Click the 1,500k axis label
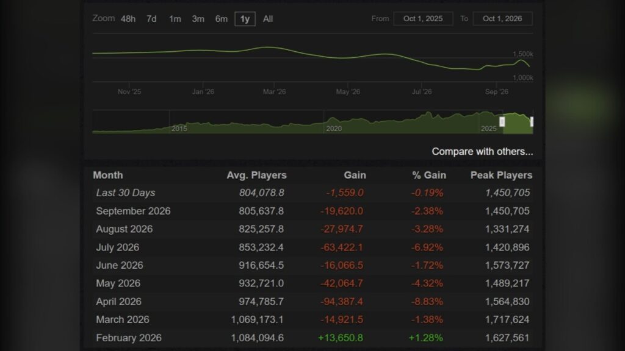 [x=522, y=54]
